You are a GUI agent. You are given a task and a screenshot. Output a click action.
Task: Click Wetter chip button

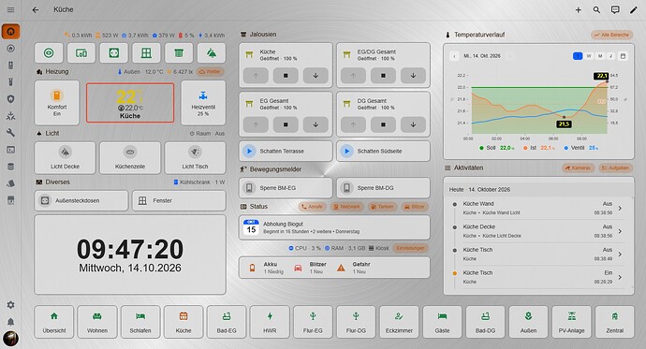pos(210,72)
